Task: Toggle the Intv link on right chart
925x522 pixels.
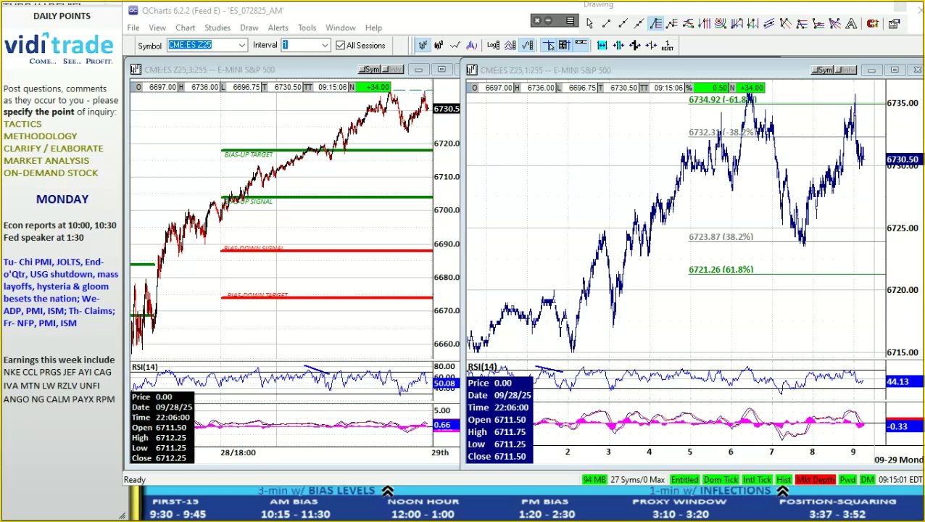Action: [x=846, y=70]
